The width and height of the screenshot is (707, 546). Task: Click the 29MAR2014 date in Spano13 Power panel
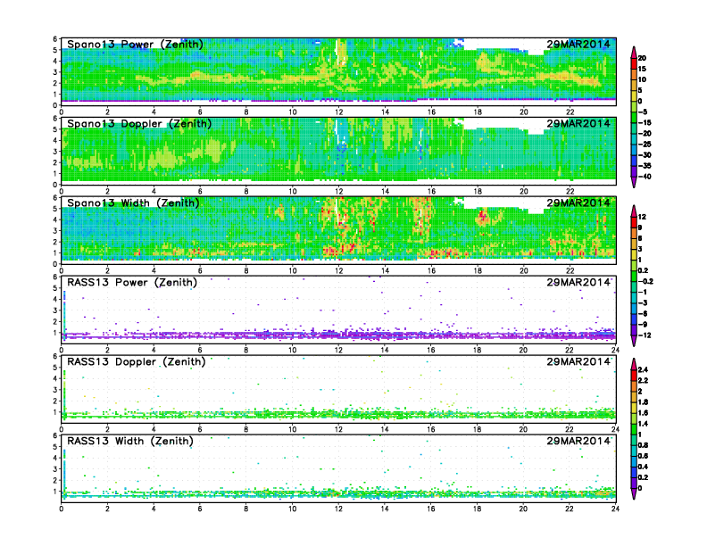coord(578,44)
